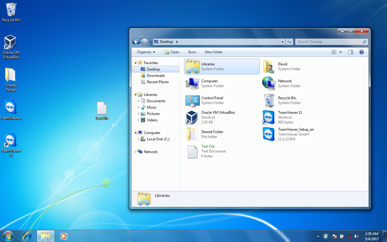
Task: Click Burn in the Explorer toolbar
Action: (192, 52)
